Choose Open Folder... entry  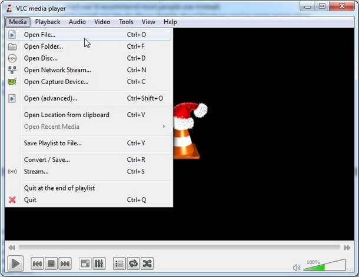click(89, 46)
